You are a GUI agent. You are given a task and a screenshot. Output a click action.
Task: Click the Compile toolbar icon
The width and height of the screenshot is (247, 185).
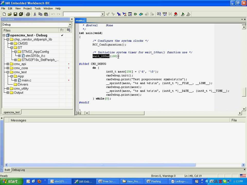(x=159, y=14)
